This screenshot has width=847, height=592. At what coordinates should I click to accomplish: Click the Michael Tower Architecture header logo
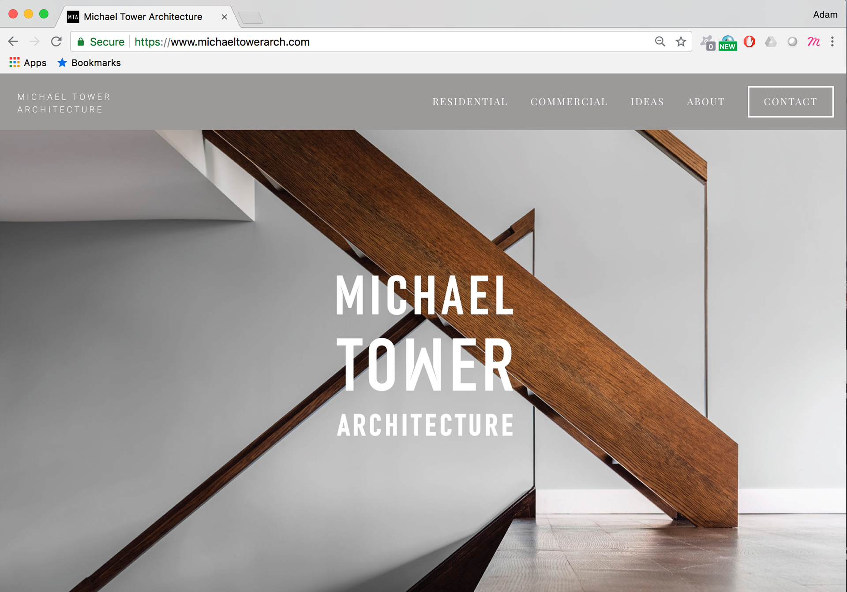tap(64, 103)
